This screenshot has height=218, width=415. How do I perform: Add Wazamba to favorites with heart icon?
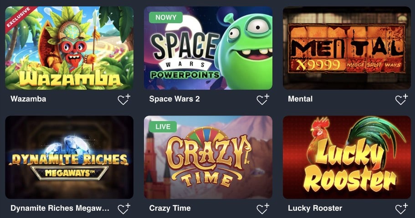tap(124, 100)
